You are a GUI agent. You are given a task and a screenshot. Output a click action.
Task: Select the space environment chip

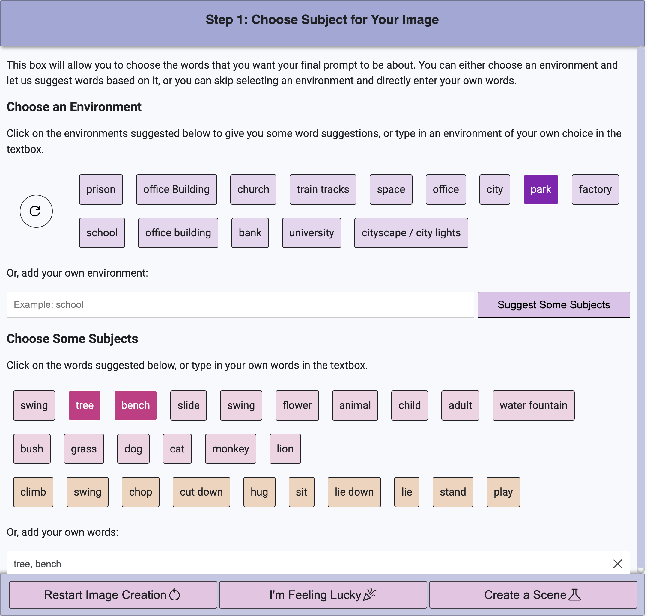pos(391,189)
